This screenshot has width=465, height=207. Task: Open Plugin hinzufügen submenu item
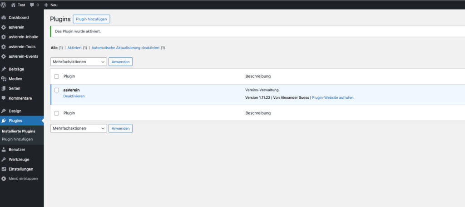point(17,139)
